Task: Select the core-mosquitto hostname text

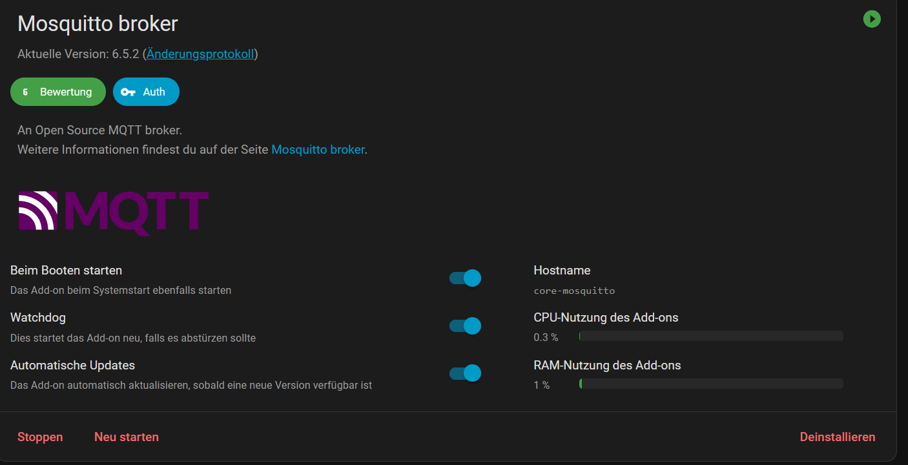Action: 574,291
